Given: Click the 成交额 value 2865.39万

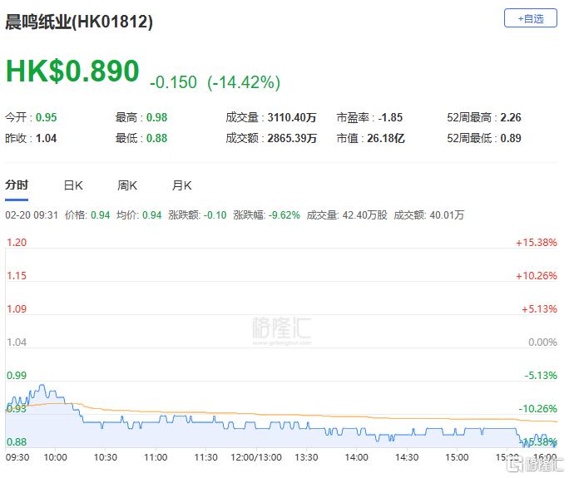Looking at the screenshot, I should [x=292, y=138].
